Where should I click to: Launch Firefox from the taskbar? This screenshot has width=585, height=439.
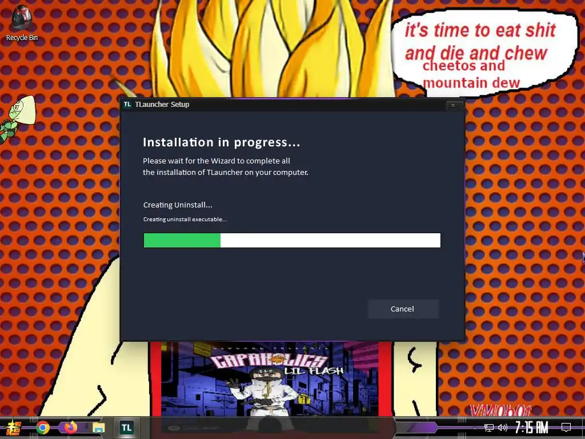[x=70, y=427]
